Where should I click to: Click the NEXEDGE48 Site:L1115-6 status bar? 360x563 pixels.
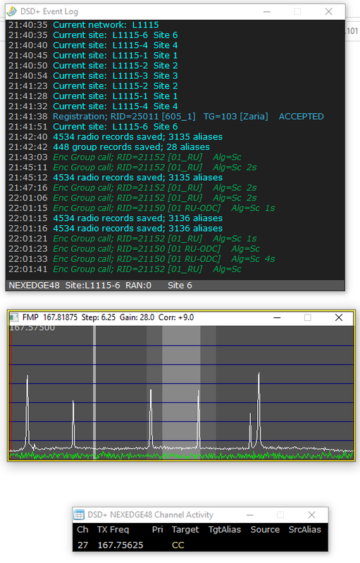pyautogui.click(x=175, y=285)
